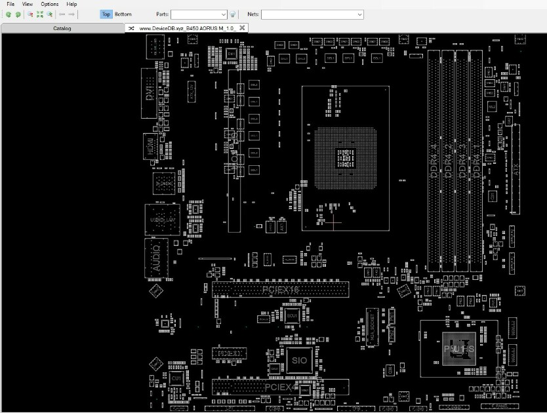Select the PCIEX1 slot

pos(229,353)
